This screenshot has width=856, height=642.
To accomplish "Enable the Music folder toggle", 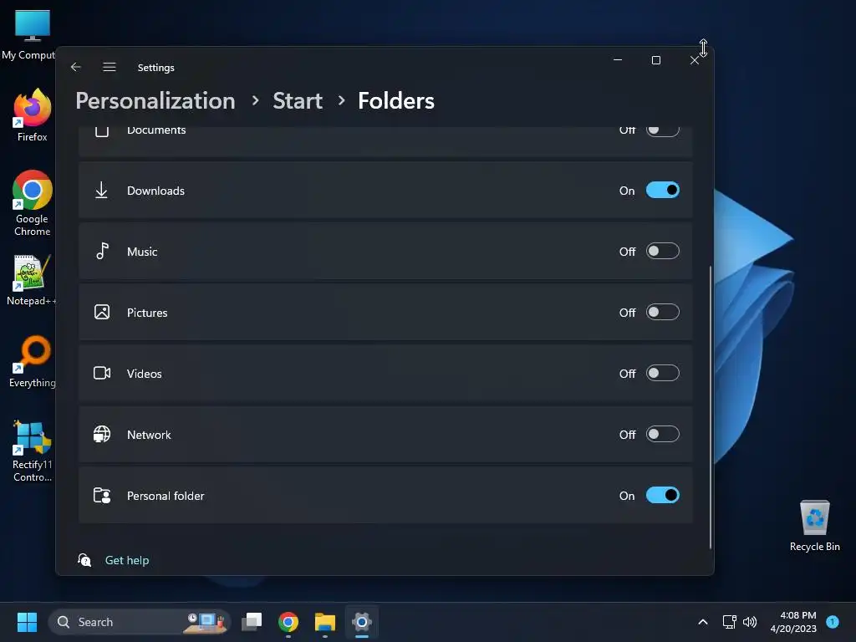I will (x=662, y=251).
